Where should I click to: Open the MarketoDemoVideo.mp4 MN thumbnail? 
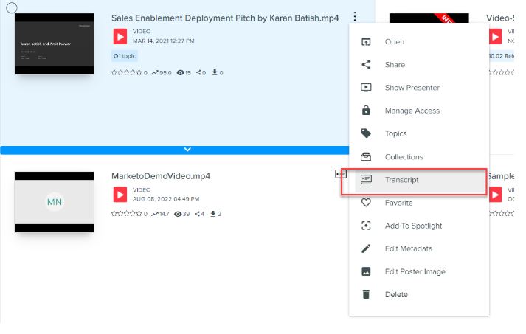pos(55,202)
